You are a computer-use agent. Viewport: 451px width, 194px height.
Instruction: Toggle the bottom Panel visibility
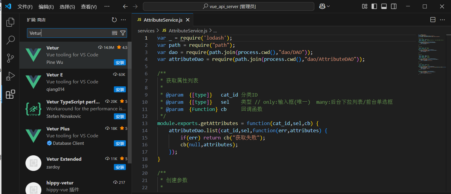pos(384,6)
